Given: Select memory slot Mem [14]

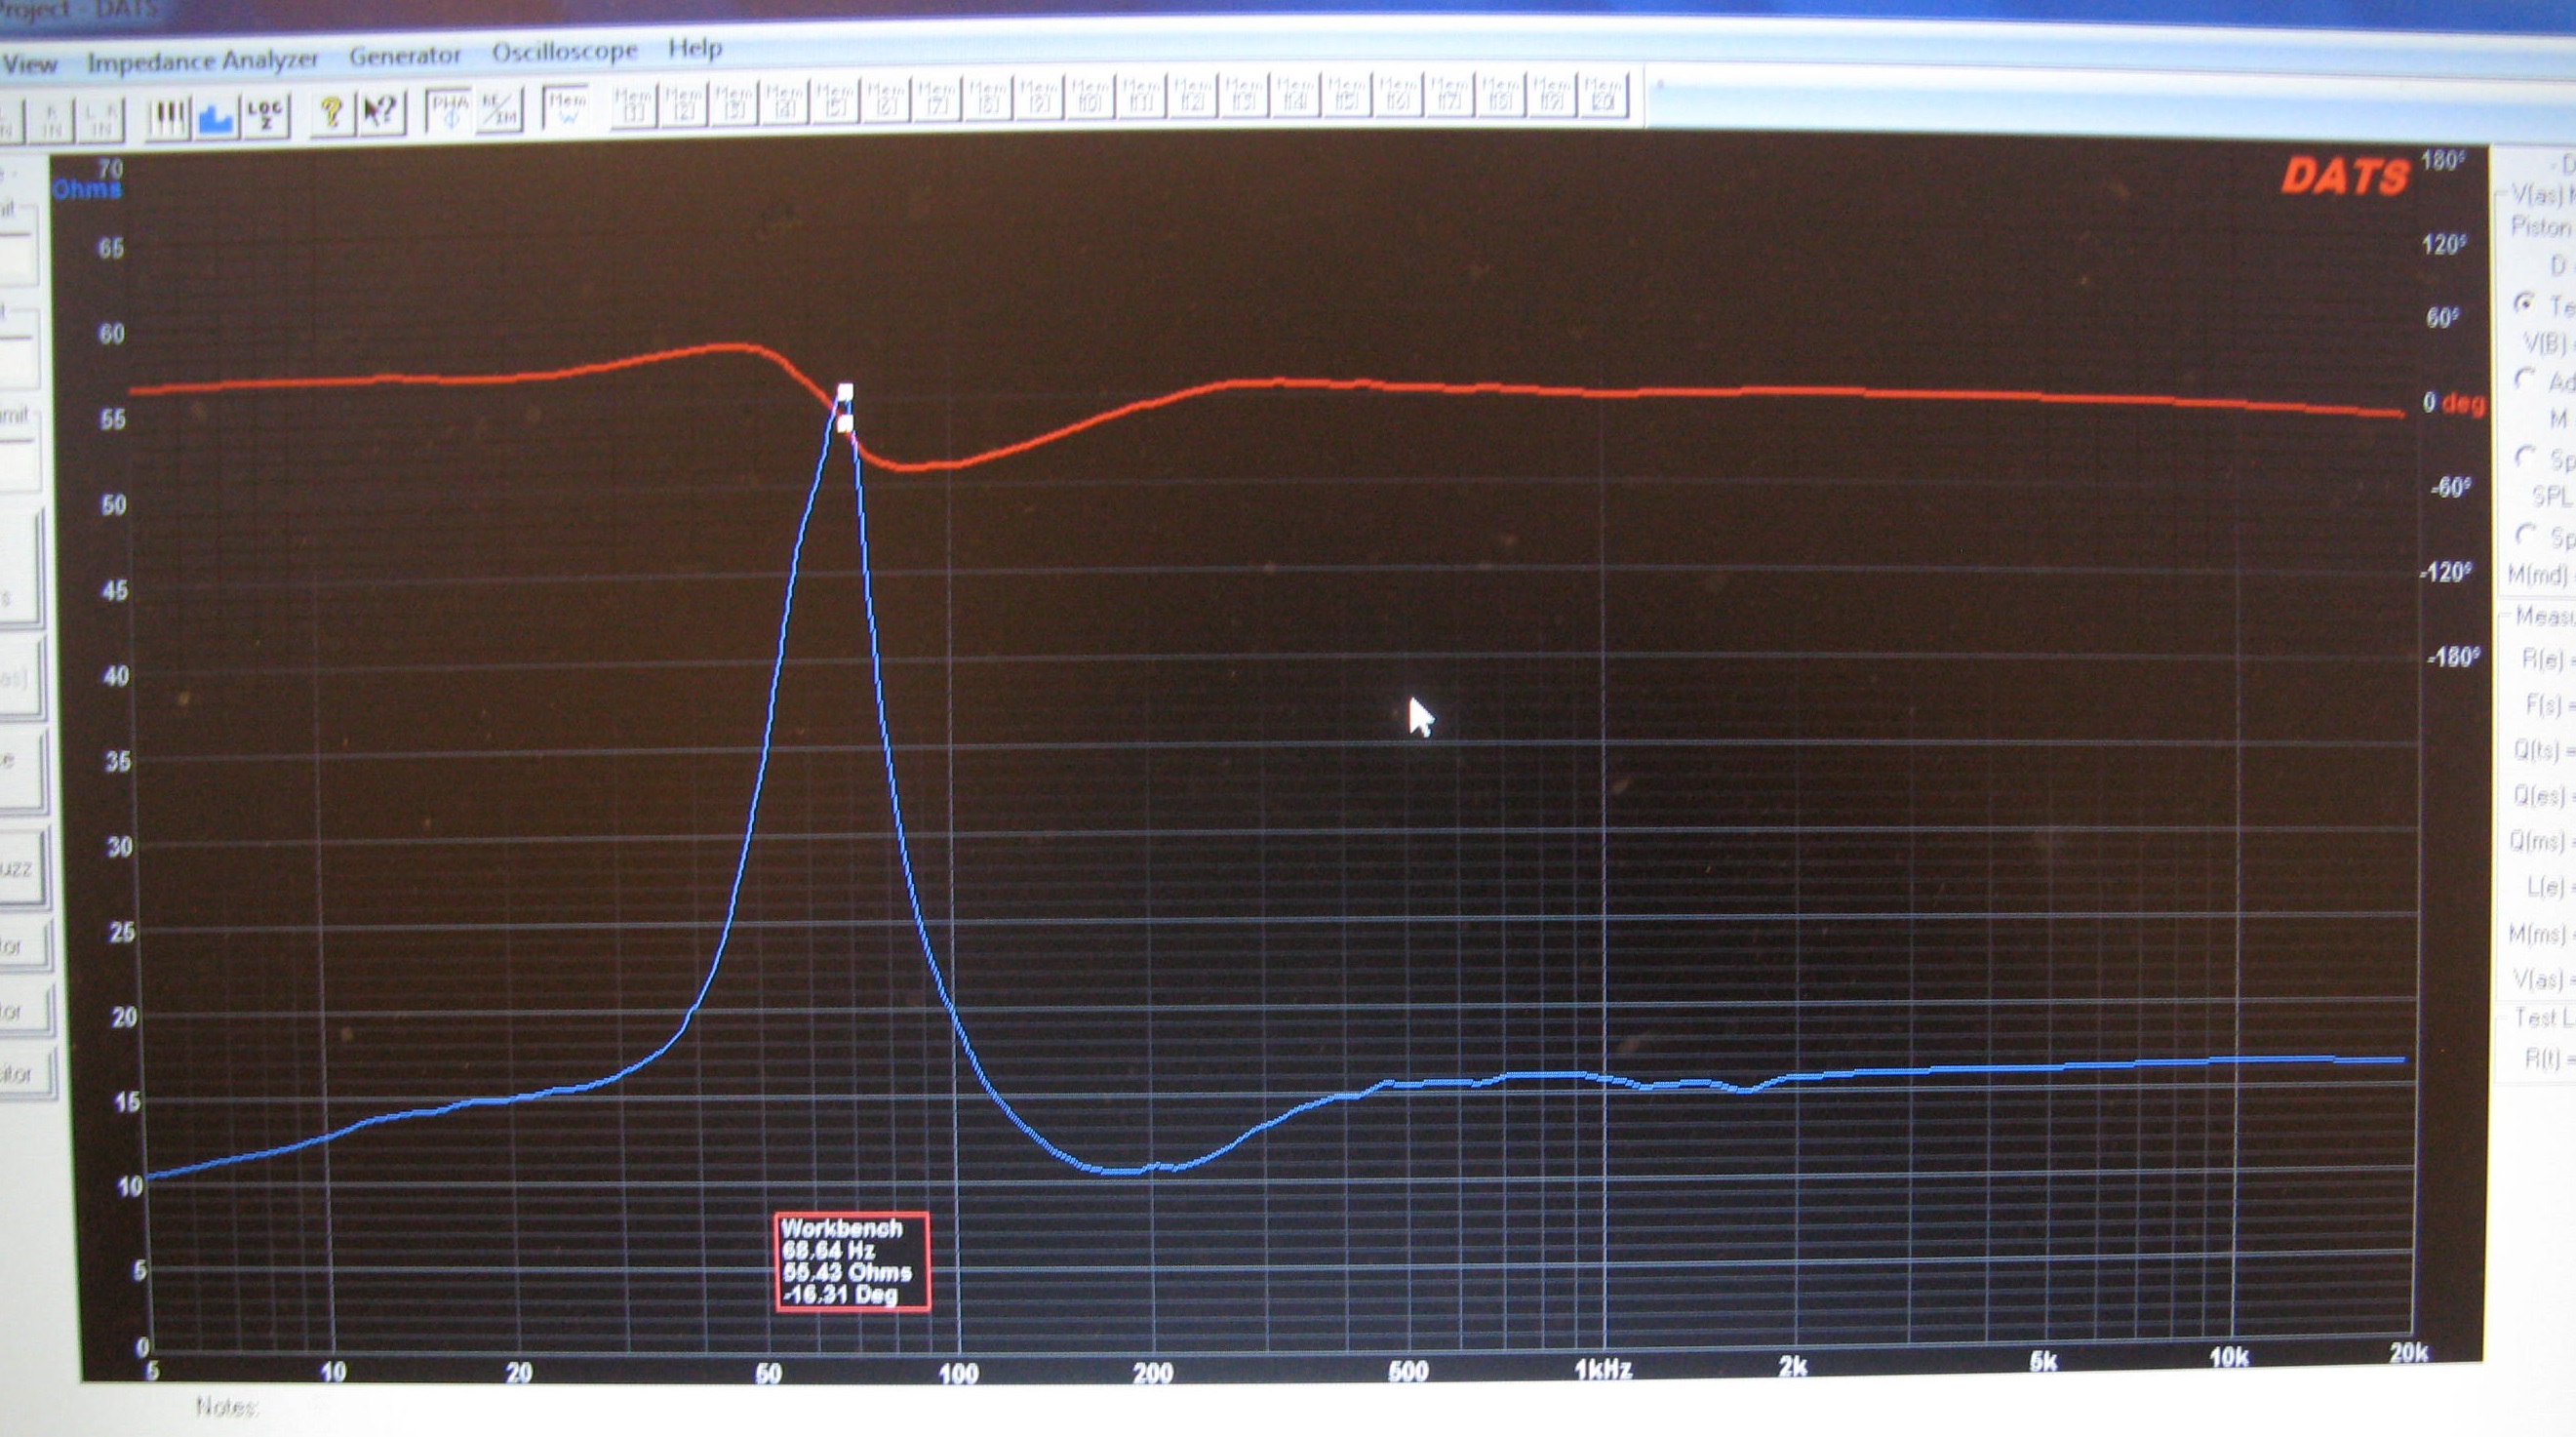Looking at the screenshot, I should [1296, 94].
